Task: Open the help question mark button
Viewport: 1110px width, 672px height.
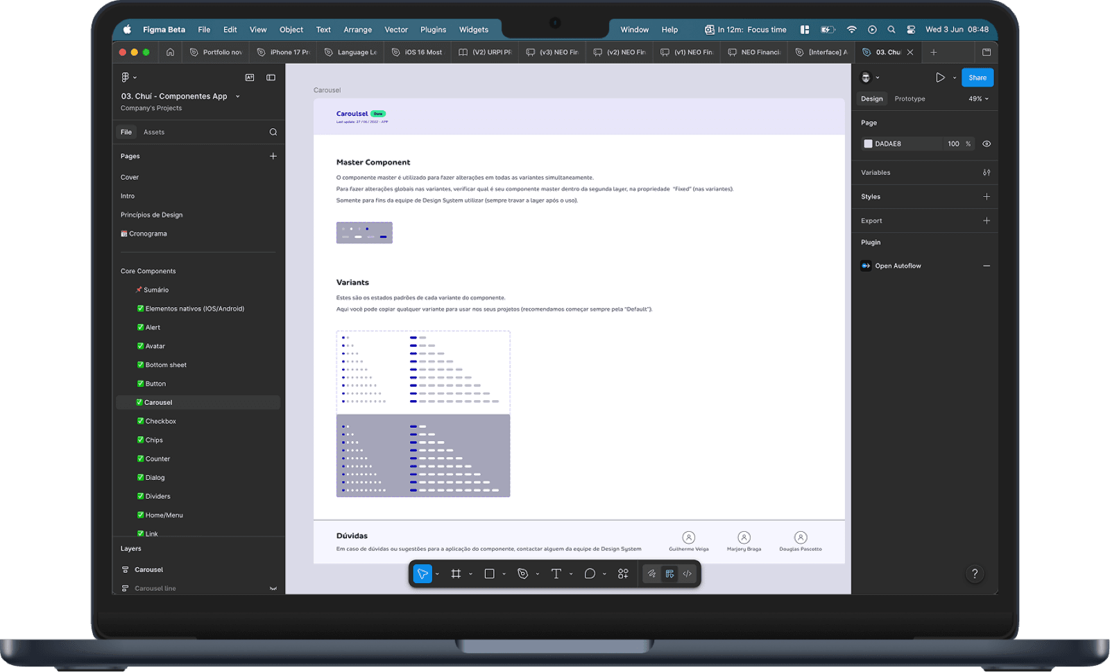Action: [975, 574]
